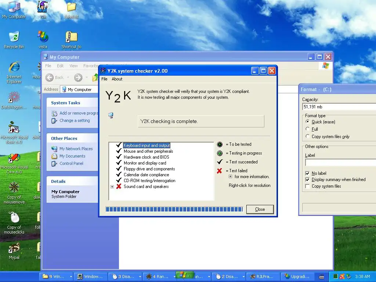The width and height of the screenshot is (376, 282).
Task: Click the Y2K checker progress bar
Action: tap(174, 209)
